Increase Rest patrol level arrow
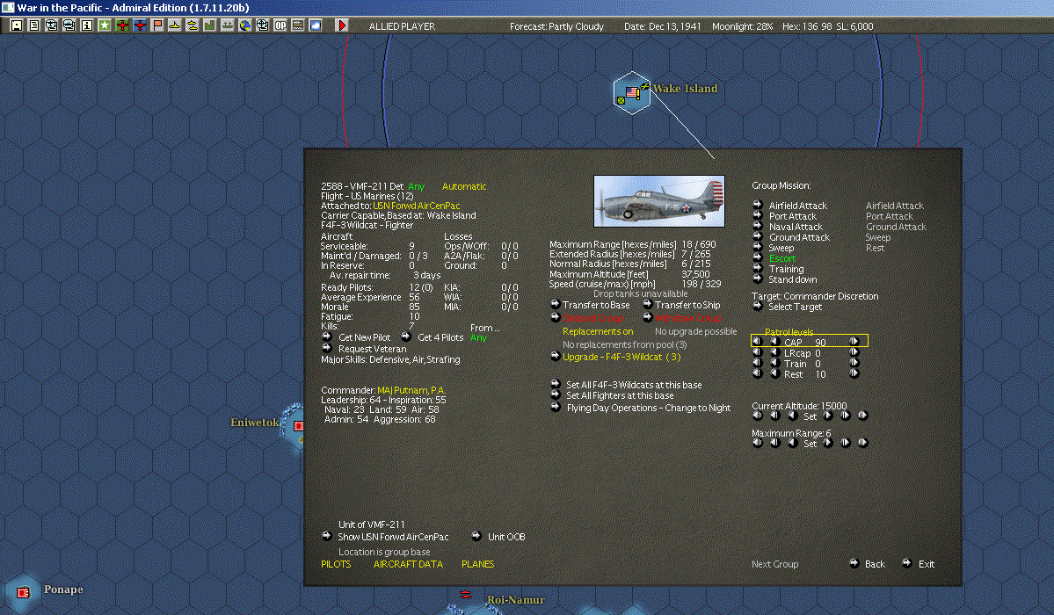Screen dimensions: 1054x615 (854, 373)
